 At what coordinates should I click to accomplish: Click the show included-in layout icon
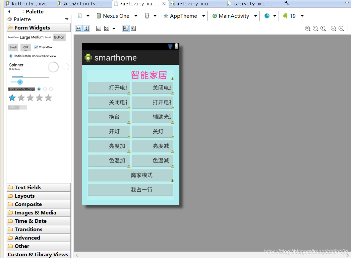126,28
